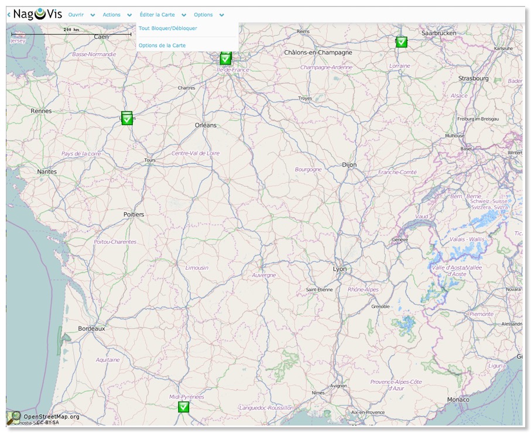Select Options de la Carte menu entry
This screenshot has height=433, width=531.
coord(162,46)
